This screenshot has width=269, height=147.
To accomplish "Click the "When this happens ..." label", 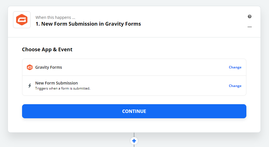I will tap(55, 17).
